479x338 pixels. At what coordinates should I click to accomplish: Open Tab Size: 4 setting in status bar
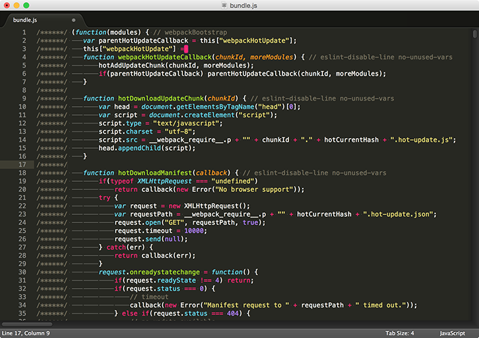tap(399, 333)
